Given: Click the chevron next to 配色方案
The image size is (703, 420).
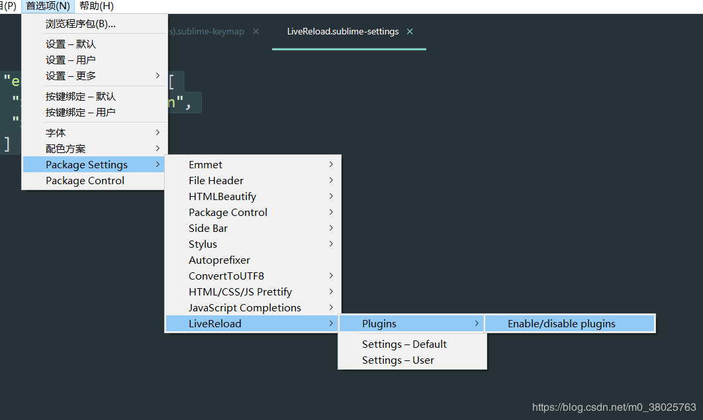Looking at the screenshot, I should click(158, 148).
